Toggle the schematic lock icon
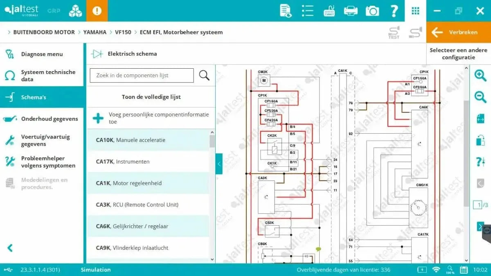491x276 pixels. (480, 141)
